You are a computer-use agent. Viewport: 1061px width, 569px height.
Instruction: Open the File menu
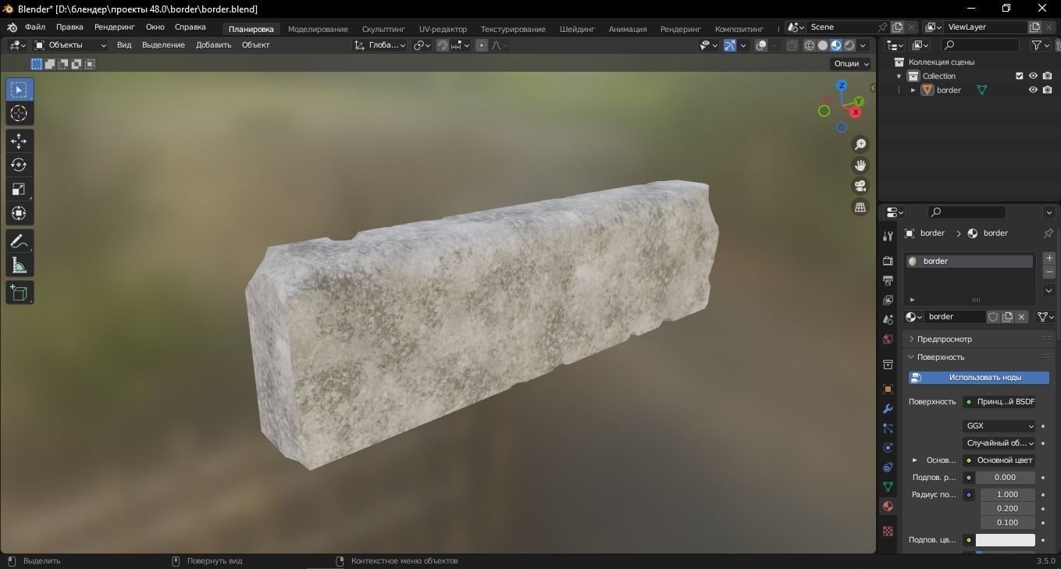click(35, 27)
